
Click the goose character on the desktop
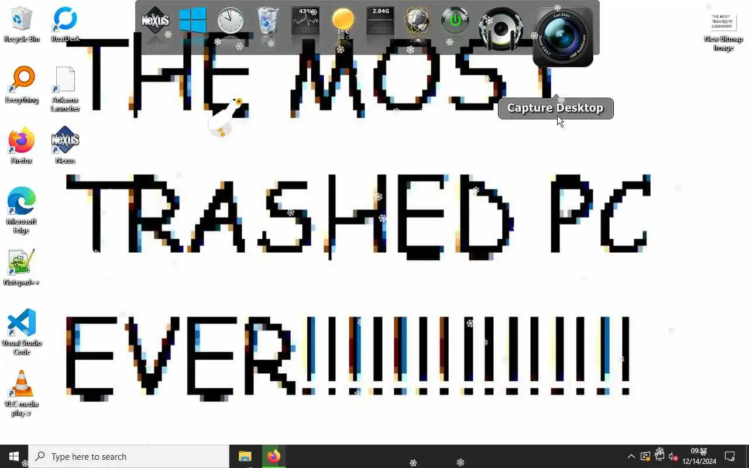point(226,117)
